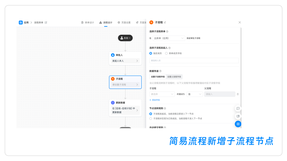Select the 更新数据 node title
287x161 pixels.
tap(120, 103)
